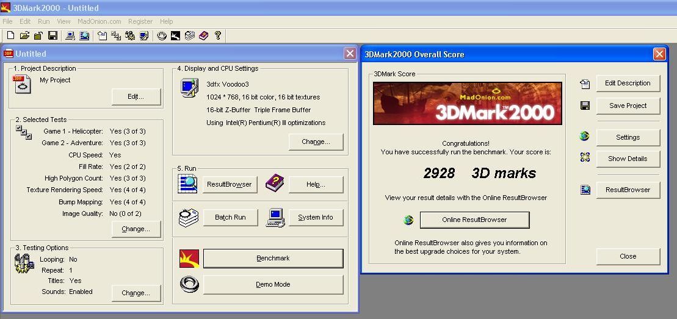
Task: Click Save Project in score dialog
Action: [628, 106]
